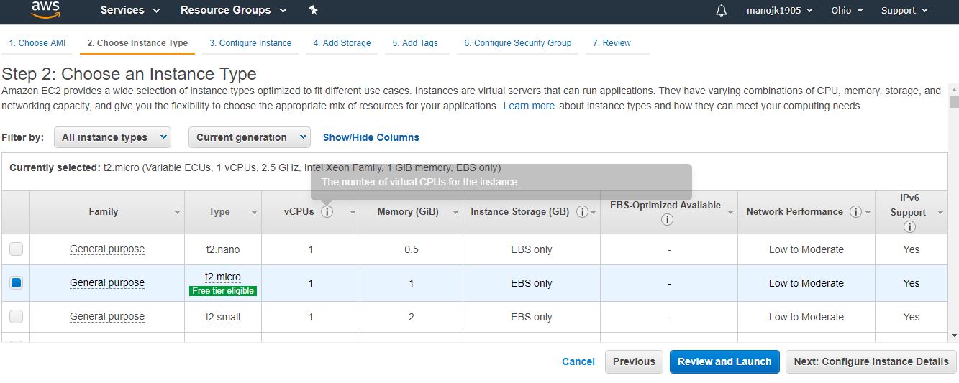Click the Review and Launch button
This screenshot has width=959, height=383.
coord(724,361)
